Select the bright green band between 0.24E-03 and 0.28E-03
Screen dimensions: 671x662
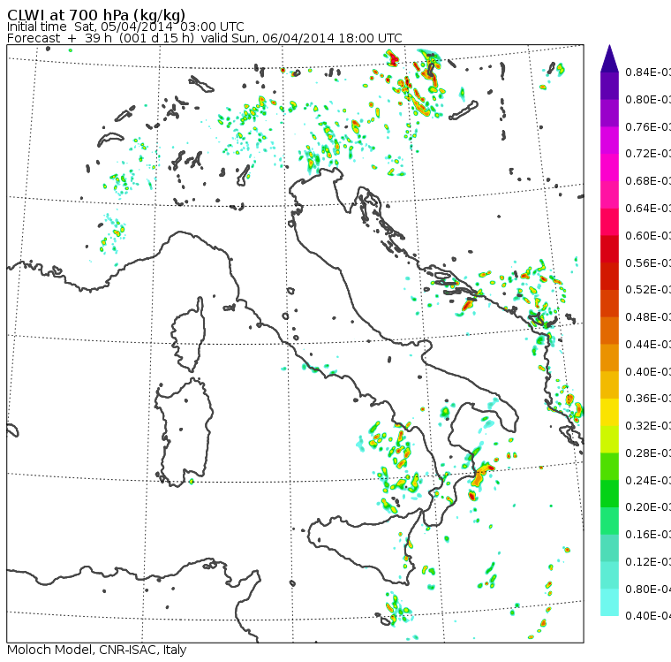pyautogui.click(x=609, y=467)
